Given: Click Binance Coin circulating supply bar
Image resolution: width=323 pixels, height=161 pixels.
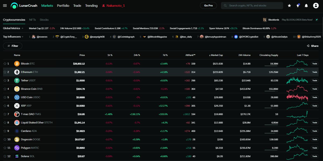Looking at the screenshot, I should [271, 91].
